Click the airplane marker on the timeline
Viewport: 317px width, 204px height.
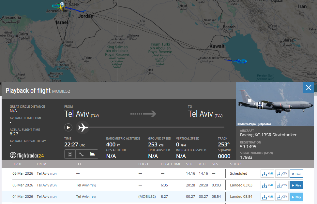tap(83, 128)
